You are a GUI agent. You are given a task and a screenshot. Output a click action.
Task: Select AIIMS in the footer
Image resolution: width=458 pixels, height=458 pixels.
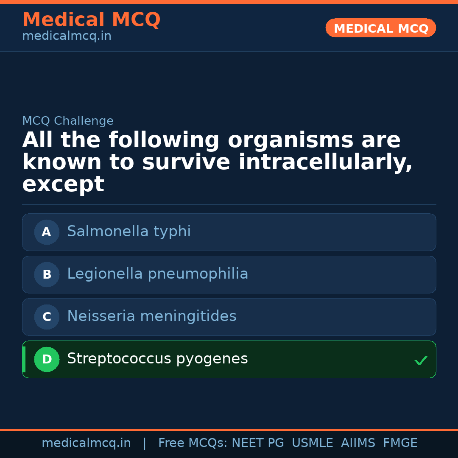(x=358, y=443)
